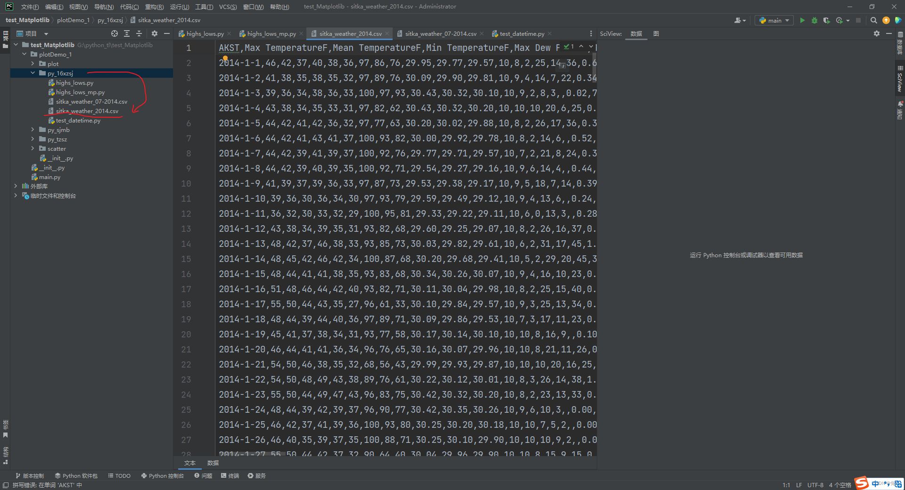Open the File (文件) menu
Screen dimensions: 905x490
[30, 7]
